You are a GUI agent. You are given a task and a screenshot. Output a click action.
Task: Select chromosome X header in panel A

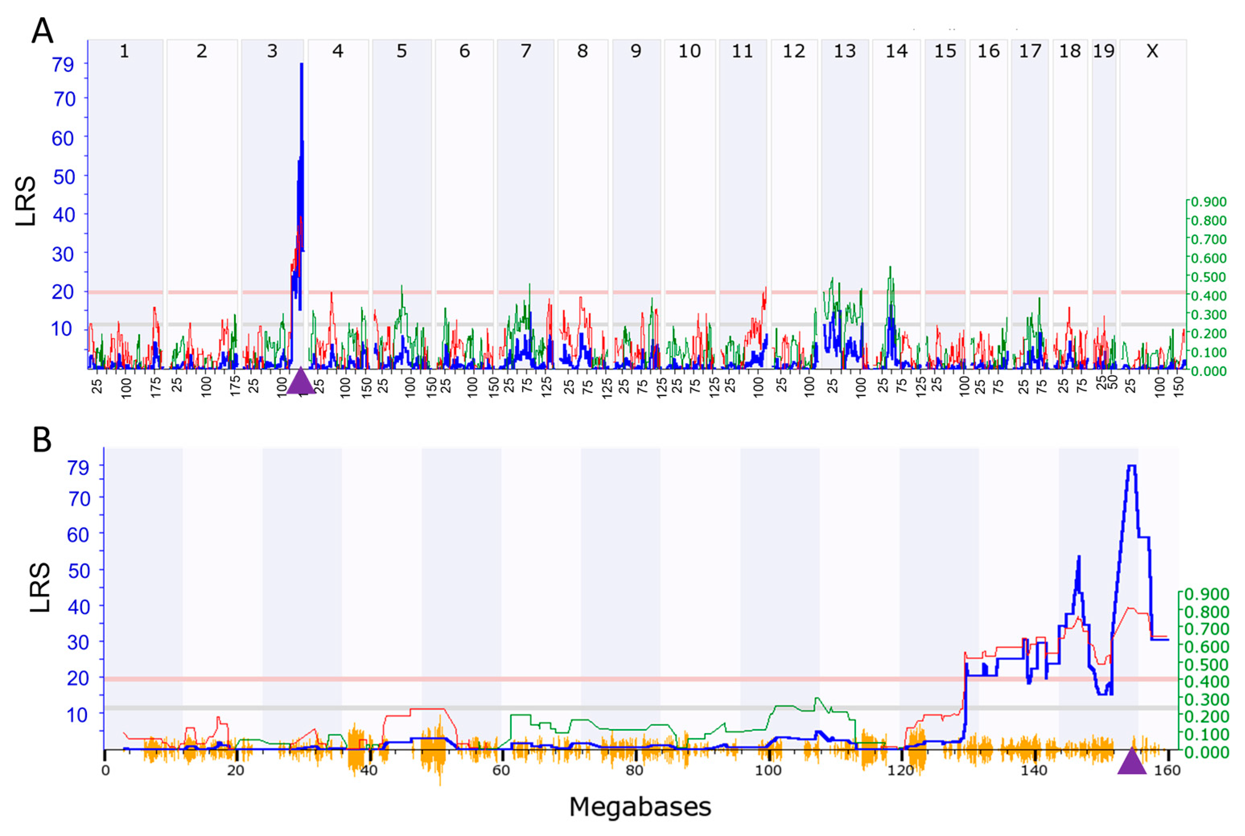pyautogui.click(x=1152, y=51)
